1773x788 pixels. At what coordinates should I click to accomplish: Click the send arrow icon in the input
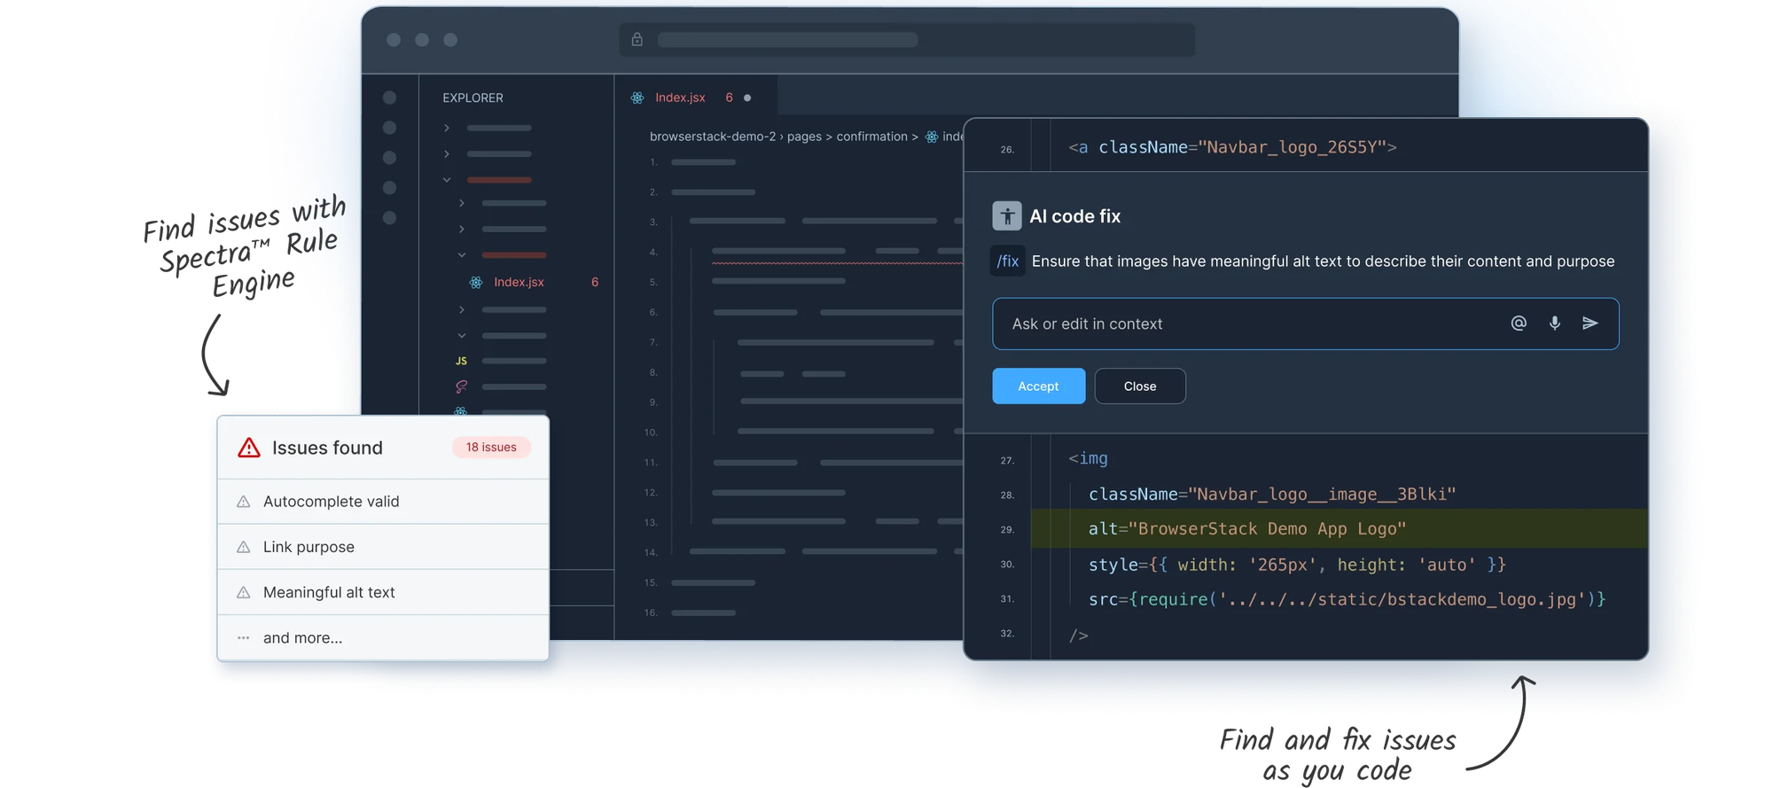point(1590,324)
